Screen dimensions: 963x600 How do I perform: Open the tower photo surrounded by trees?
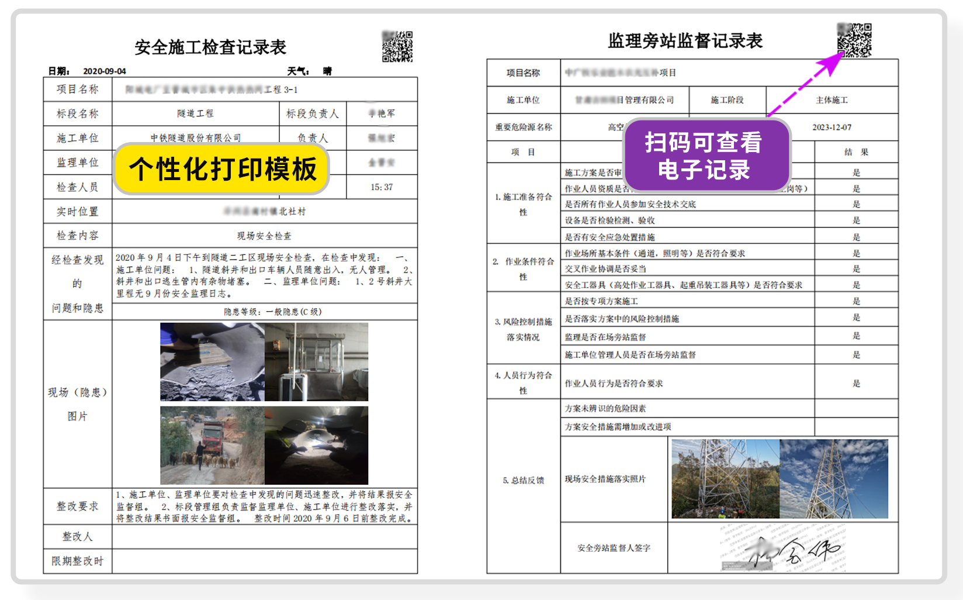[x=725, y=479]
